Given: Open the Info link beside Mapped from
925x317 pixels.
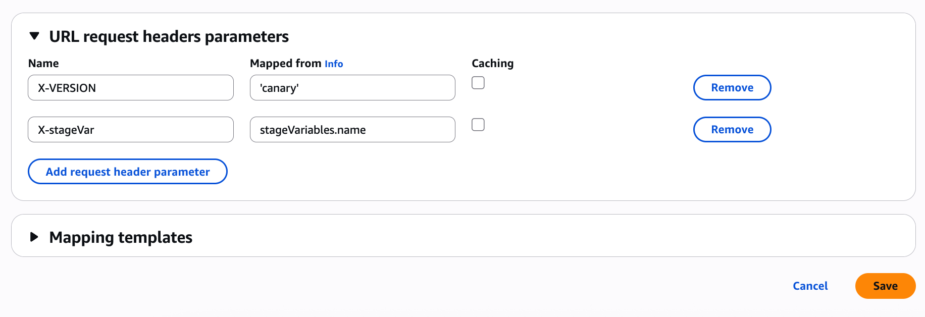Looking at the screenshot, I should [334, 64].
